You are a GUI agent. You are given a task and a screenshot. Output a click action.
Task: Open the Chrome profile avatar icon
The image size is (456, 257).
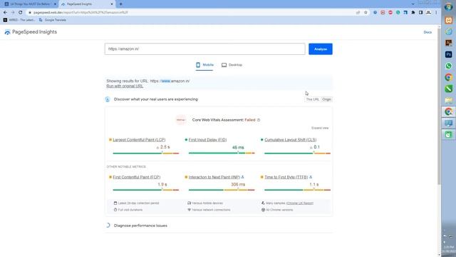428,13
